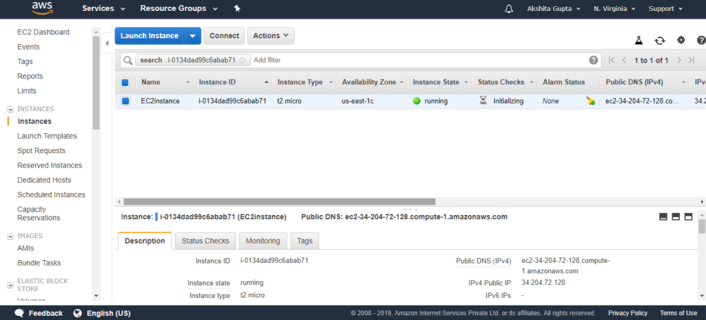Viewport: 706px width, 320px height.
Task: Open the Privacy Policy link
Action: pyautogui.click(x=627, y=313)
